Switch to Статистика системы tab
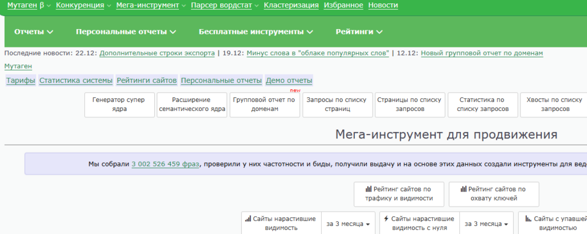The height and width of the screenshot is (234, 587). [x=76, y=80]
